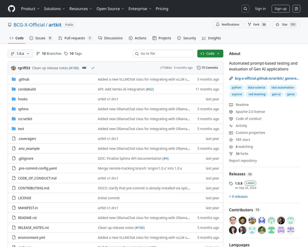Click the 75 Commits history icon
The image size is (308, 247).
[x=199, y=68]
